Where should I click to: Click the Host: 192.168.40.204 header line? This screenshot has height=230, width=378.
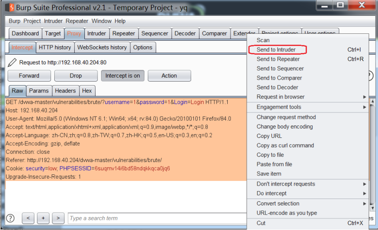(x=32, y=111)
